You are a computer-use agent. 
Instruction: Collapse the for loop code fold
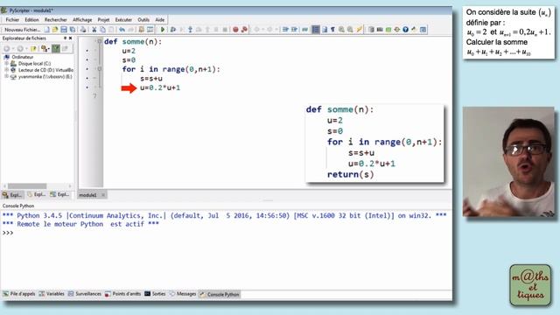pyautogui.click(x=100, y=69)
